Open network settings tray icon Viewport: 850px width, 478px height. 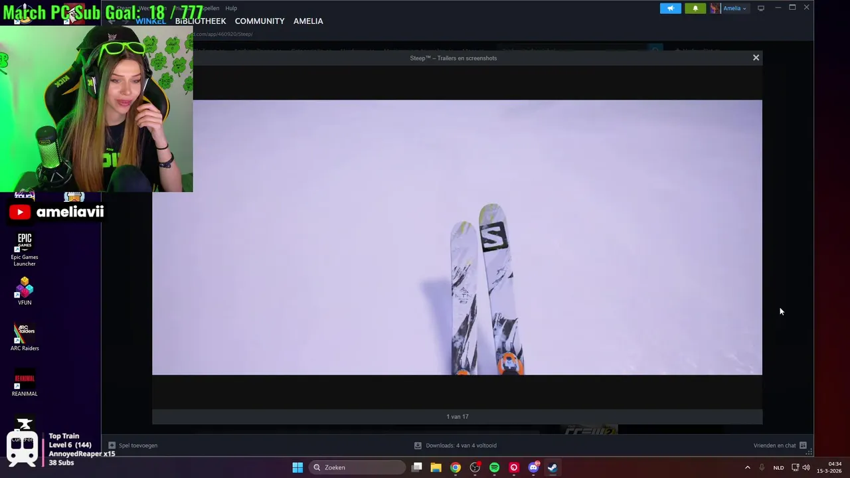795,467
